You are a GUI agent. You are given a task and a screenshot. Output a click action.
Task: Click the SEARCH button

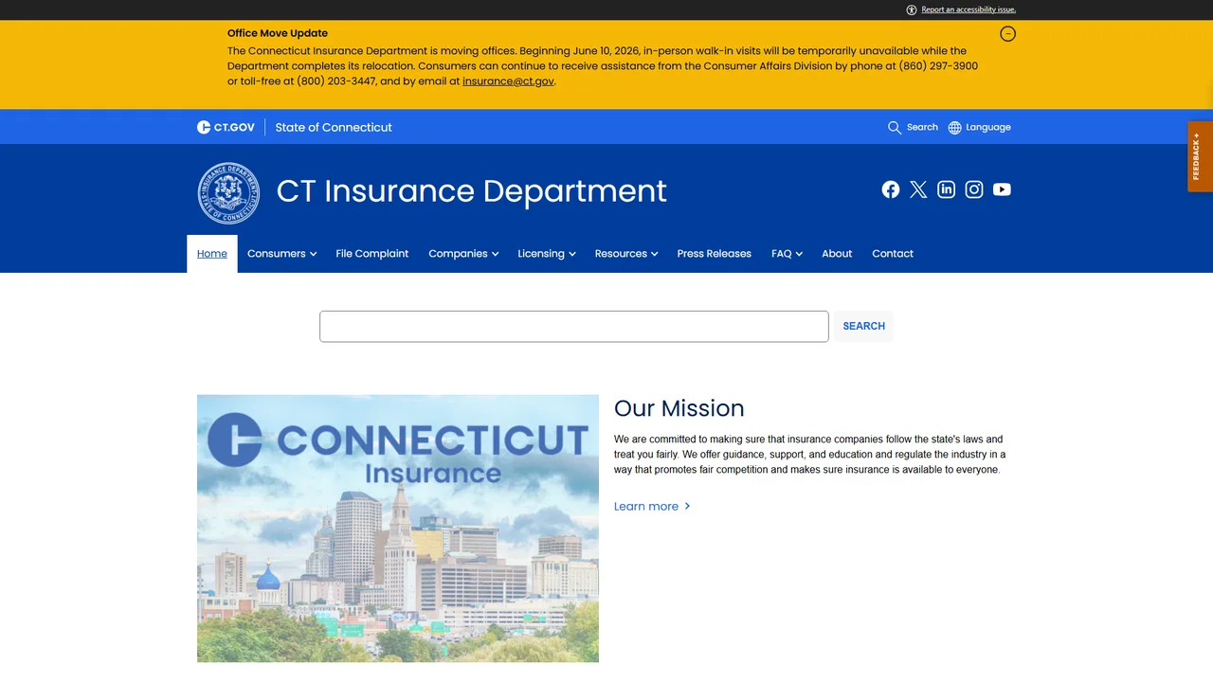tap(864, 327)
